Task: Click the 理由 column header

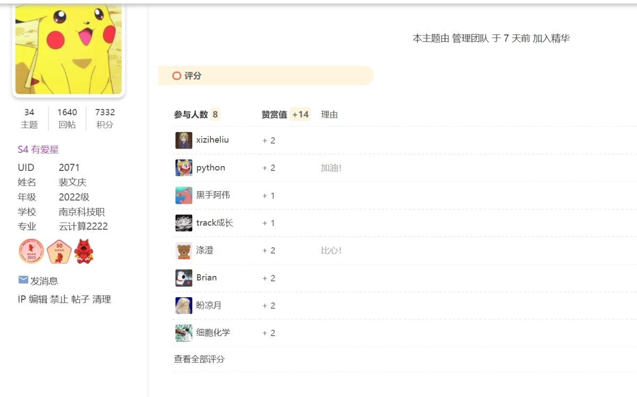Action: pyautogui.click(x=329, y=115)
